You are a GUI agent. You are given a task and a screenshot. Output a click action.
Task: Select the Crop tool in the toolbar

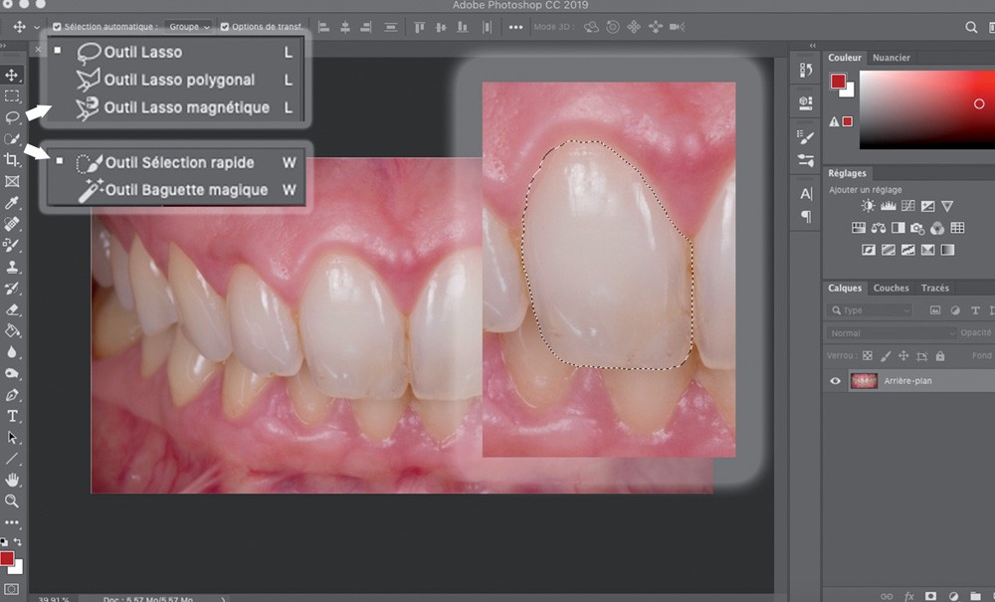tap(12, 159)
